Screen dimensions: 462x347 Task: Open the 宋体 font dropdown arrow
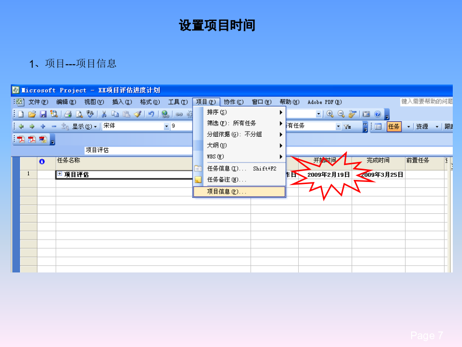click(166, 126)
